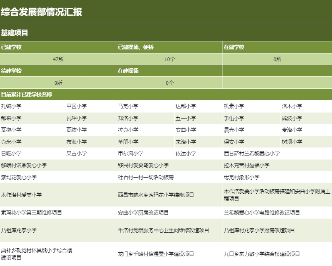Click the 基建项目 section header
The height and width of the screenshot is (266, 332).
click(166, 33)
